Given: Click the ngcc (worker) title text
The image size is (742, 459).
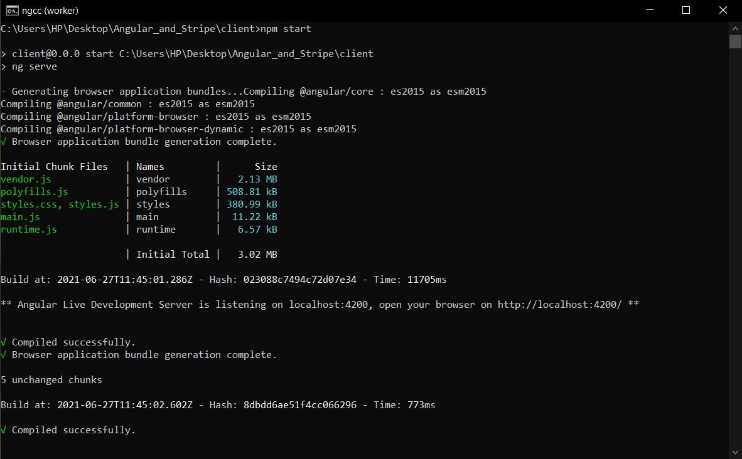Looking at the screenshot, I should 49,10.
